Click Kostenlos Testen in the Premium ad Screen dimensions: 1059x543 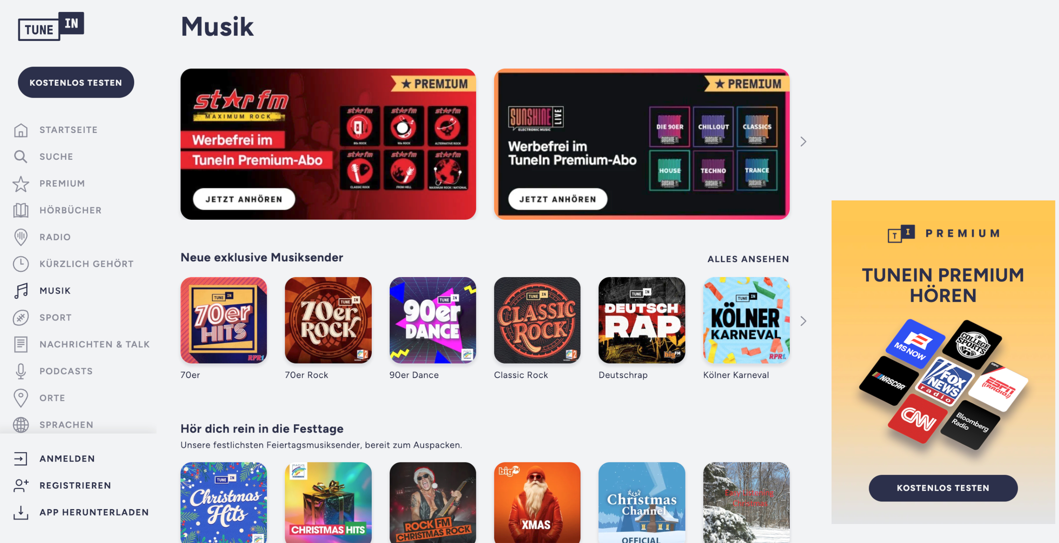click(x=943, y=488)
